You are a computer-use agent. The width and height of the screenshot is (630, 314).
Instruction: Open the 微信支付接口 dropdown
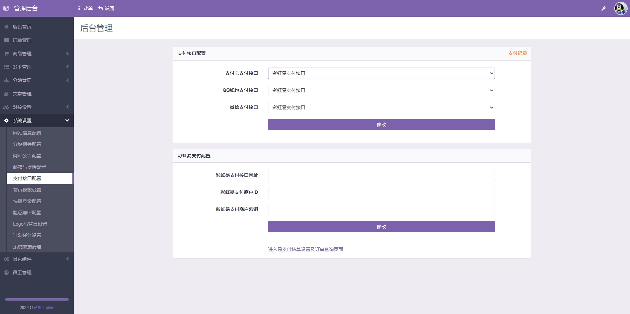(381, 107)
